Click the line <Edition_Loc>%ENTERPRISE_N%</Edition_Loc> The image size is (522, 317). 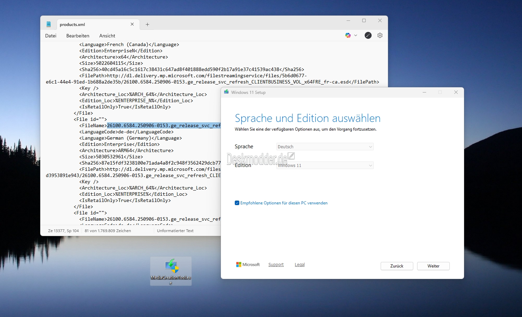tap(136, 100)
